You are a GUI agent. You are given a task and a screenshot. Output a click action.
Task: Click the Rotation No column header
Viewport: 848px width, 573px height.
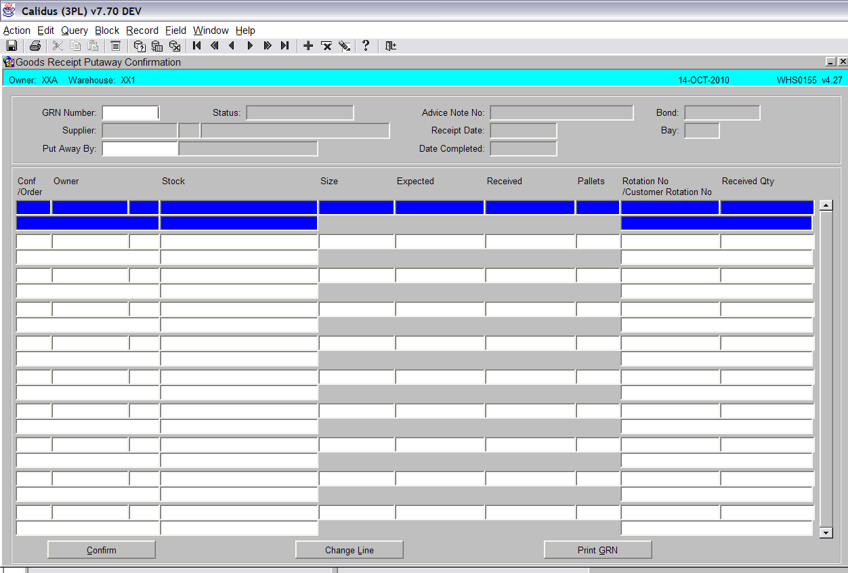click(x=645, y=181)
